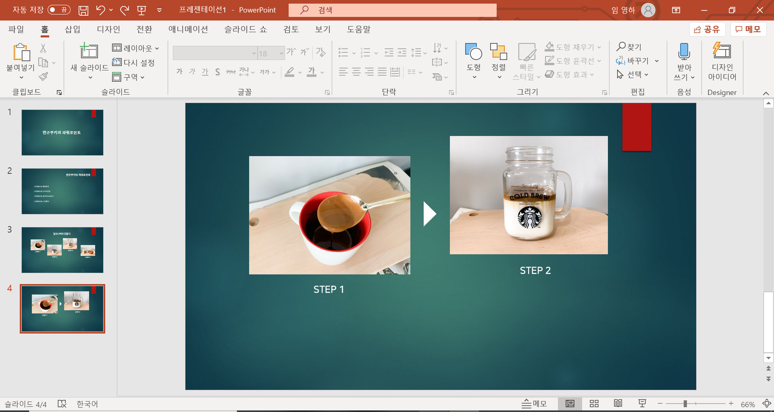Center align text in paragraph group

(356, 72)
